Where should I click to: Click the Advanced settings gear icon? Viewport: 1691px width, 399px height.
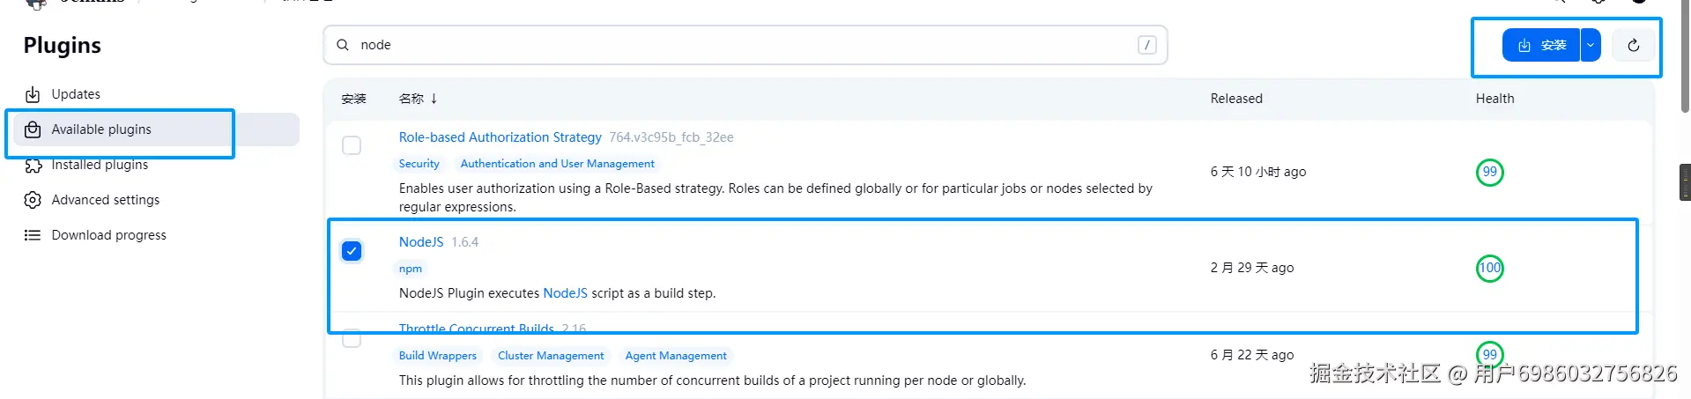(x=33, y=200)
